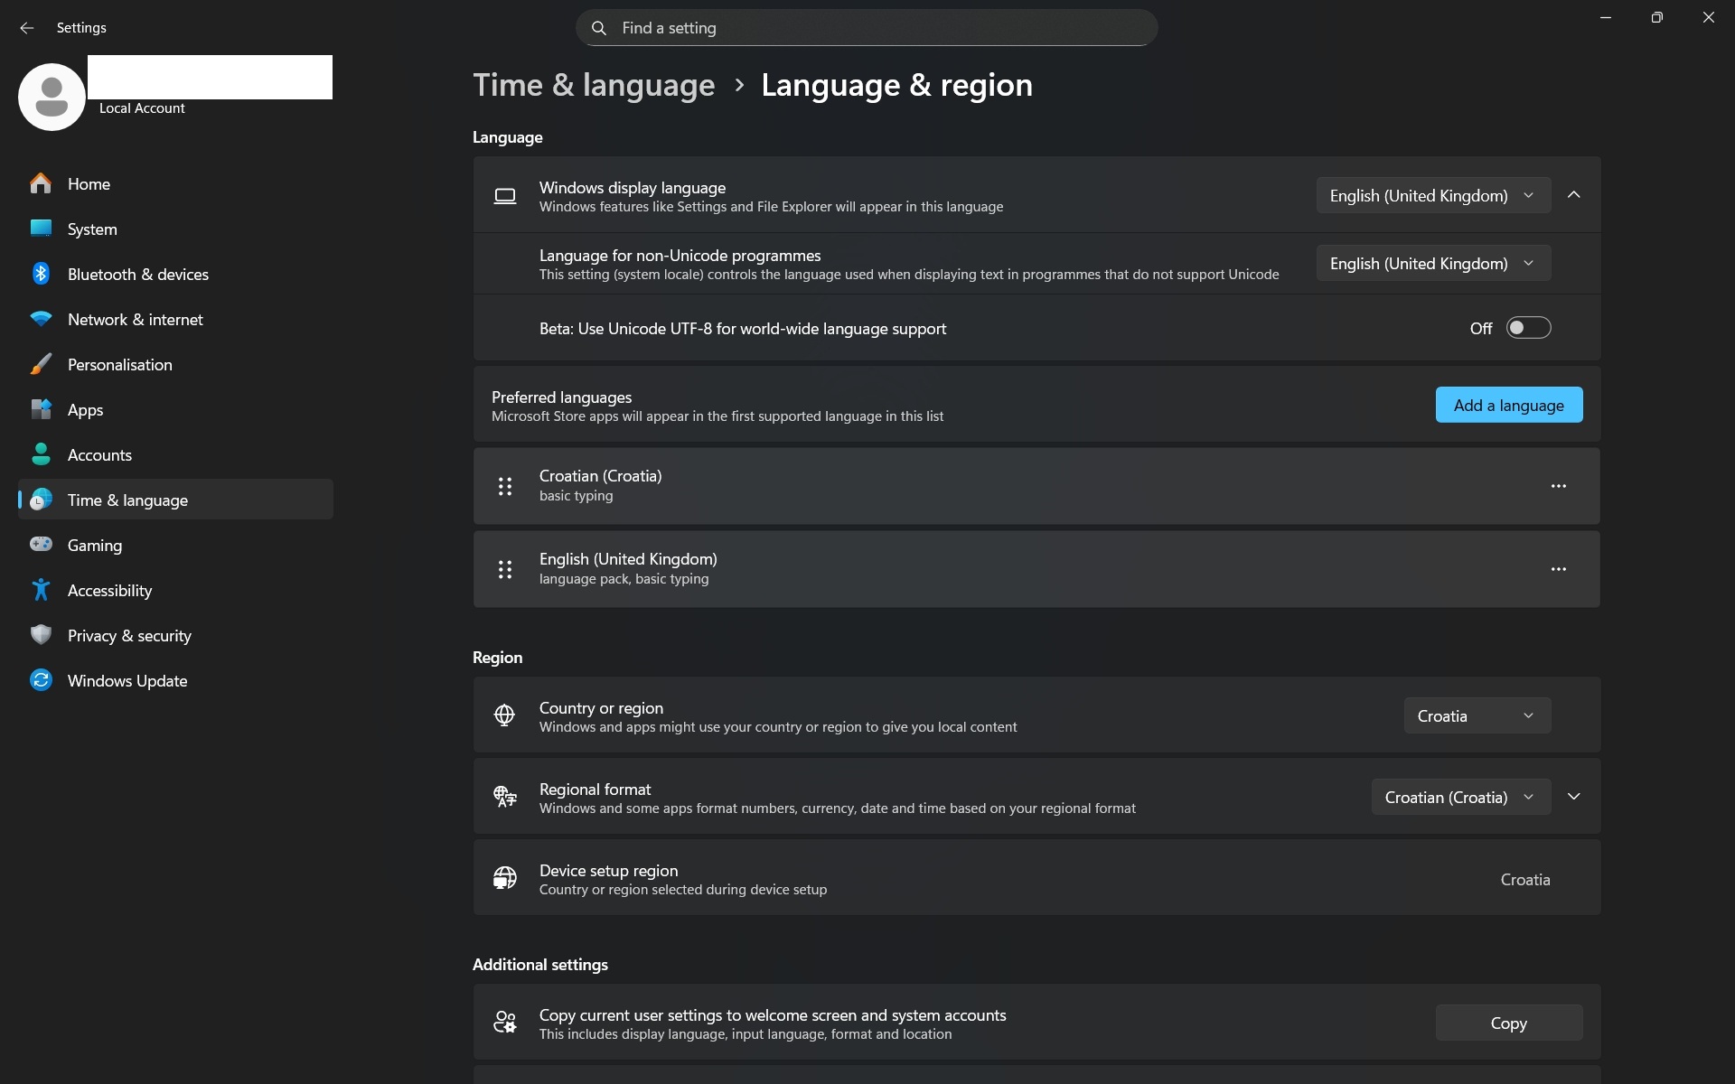Click the back arrow in Settings
This screenshot has height=1084, width=1735.
(x=26, y=28)
